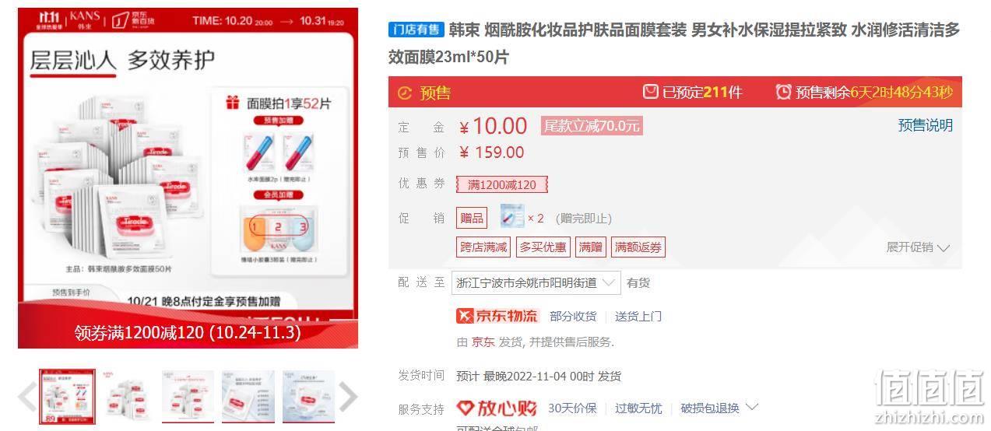Image resolution: width=991 pixels, height=431 pixels.
Task: Click the presale clock icon
Action: [404, 93]
